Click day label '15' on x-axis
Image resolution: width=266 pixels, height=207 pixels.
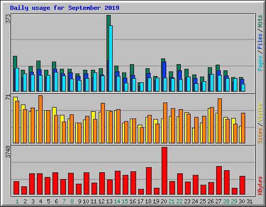[125, 201]
